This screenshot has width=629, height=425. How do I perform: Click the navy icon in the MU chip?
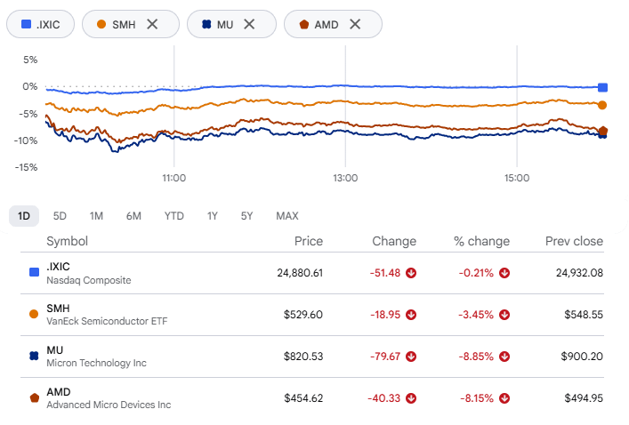[x=206, y=25]
